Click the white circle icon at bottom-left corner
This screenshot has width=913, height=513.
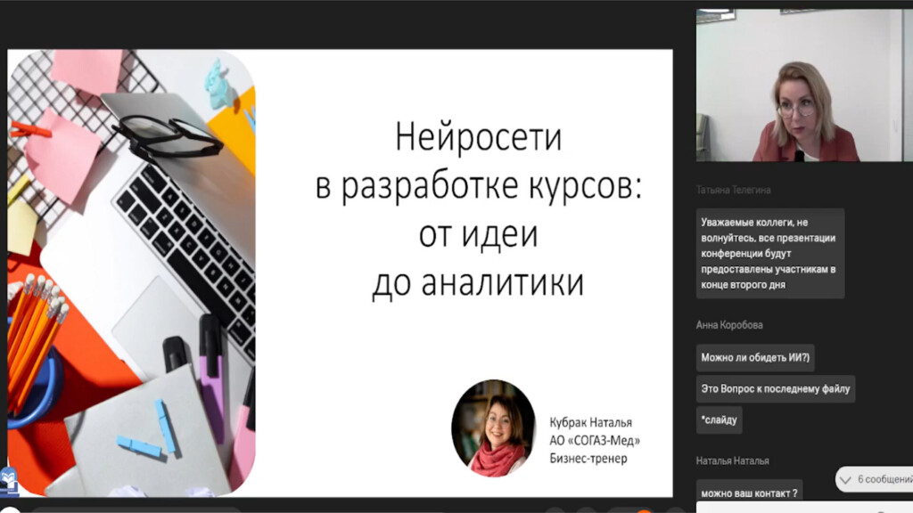[10, 510]
